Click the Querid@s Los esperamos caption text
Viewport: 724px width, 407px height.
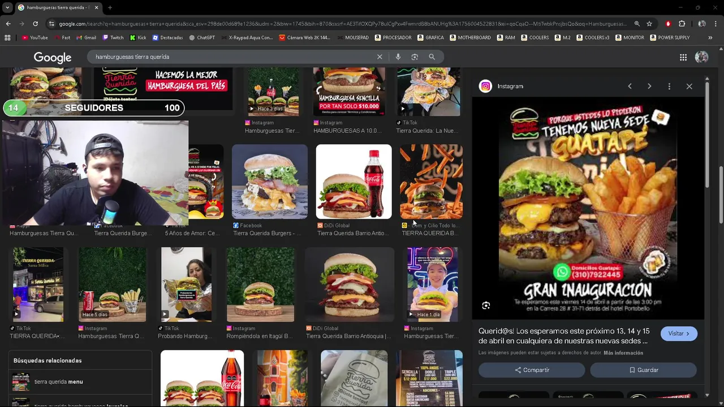pyautogui.click(x=564, y=336)
